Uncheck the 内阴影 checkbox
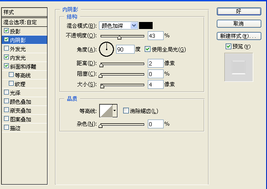Viewport: 267px width, 189px height. 6,40
